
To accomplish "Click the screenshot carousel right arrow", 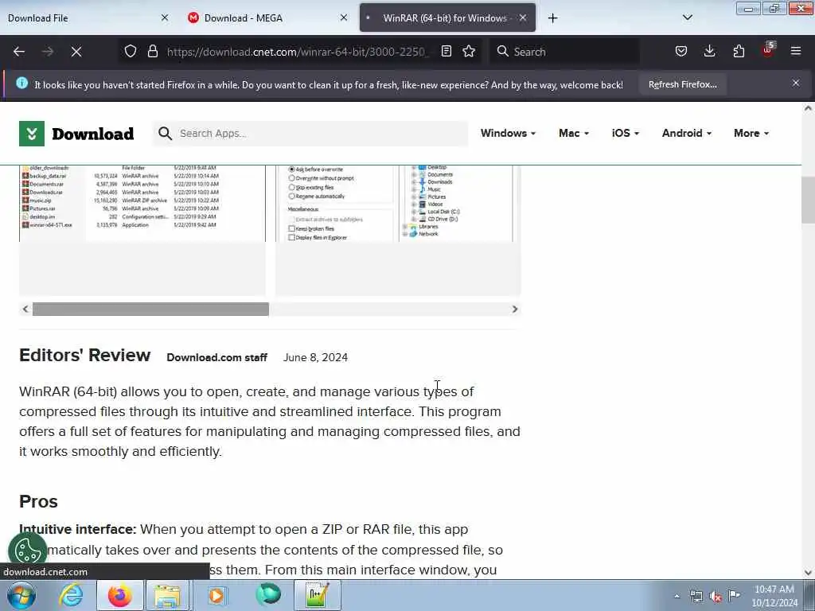I will coord(515,309).
